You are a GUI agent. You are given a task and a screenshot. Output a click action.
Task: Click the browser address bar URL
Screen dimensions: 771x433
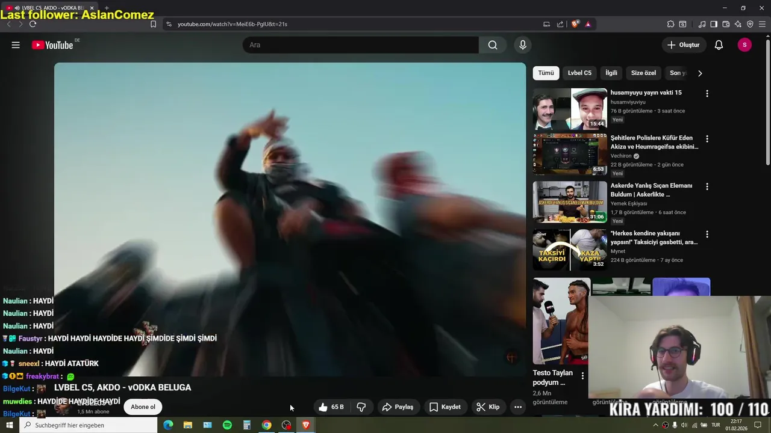pyautogui.click(x=233, y=24)
